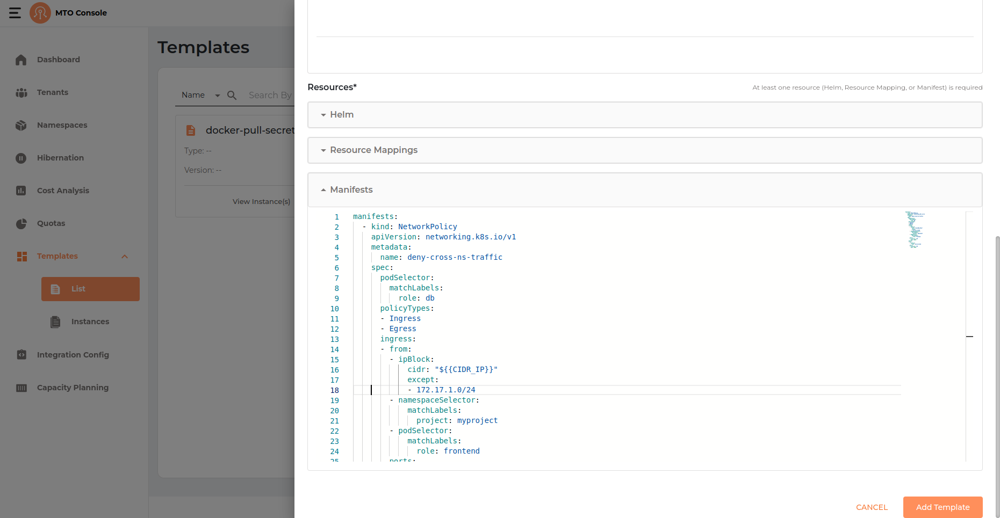This screenshot has height=518, width=1000.
Task: Select the Quotas pie chart icon
Action: 21,223
